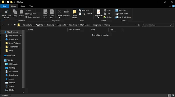The height and width of the screenshot is (97, 175).
Task: Open Saved Pictures in the sidebar
Action: (x=13, y=43)
